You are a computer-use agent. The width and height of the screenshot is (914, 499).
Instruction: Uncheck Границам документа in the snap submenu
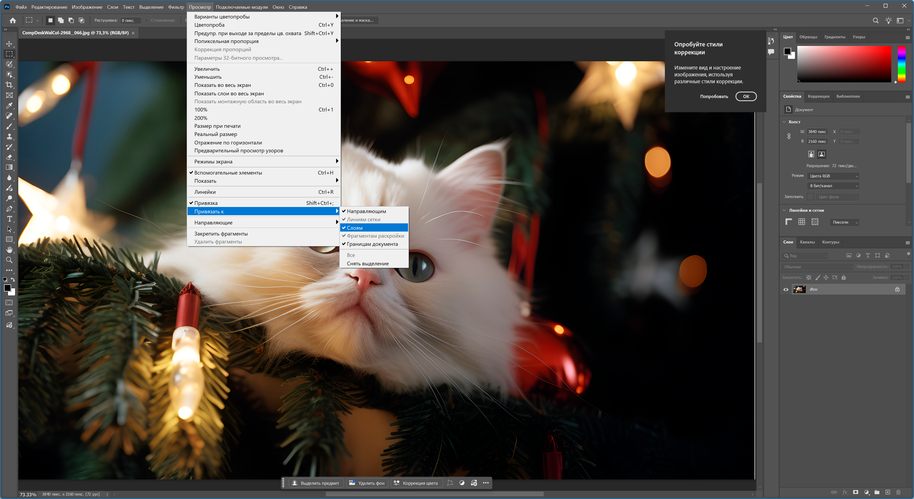372,244
